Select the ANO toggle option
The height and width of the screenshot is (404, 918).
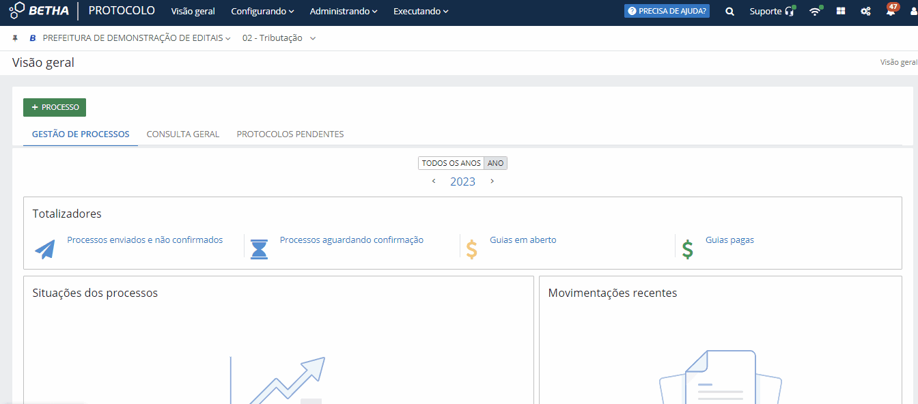(x=495, y=163)
